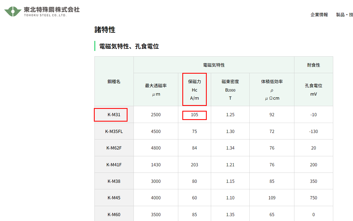
Task: Select the K-M60 row label
Action: coord(114,214)
